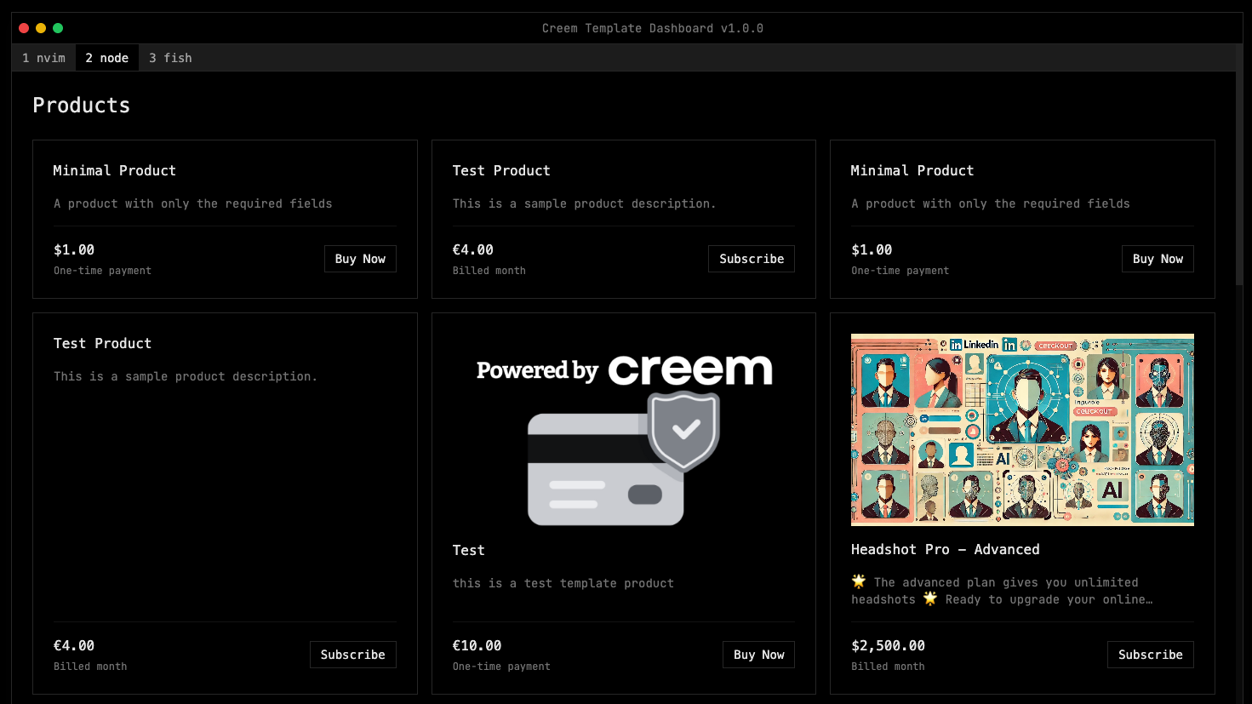Screen dimensions: 1252x704
Task: Click the vertical scrollbar thumb
Action: (x=1239, y=166)
